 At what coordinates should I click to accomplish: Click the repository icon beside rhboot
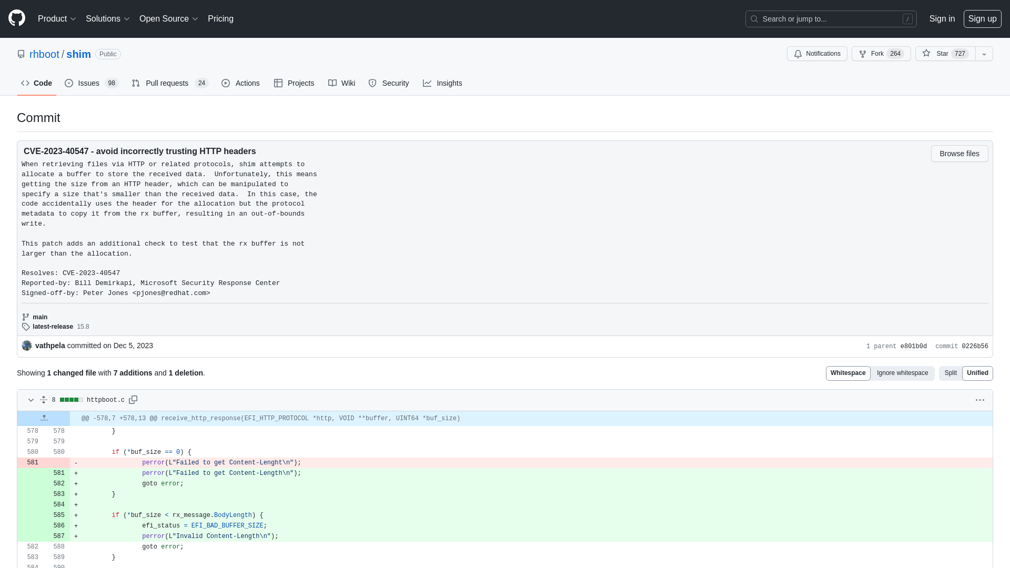[x=21, y=54]
